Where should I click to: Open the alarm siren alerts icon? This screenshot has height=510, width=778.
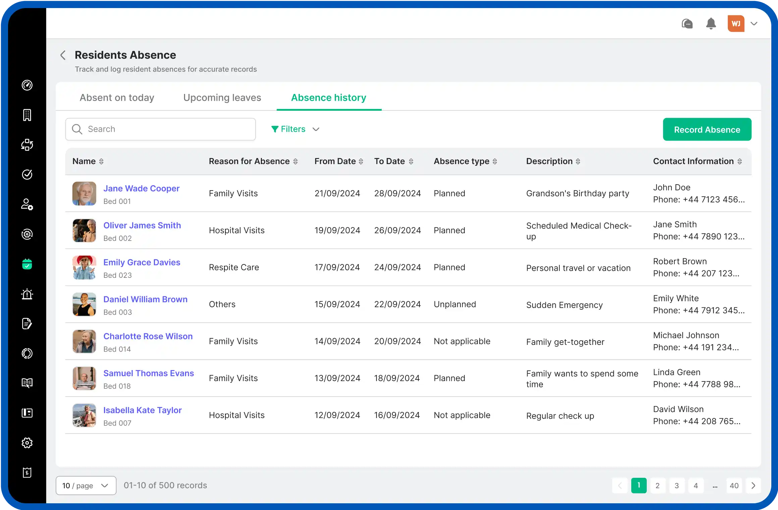27,294
